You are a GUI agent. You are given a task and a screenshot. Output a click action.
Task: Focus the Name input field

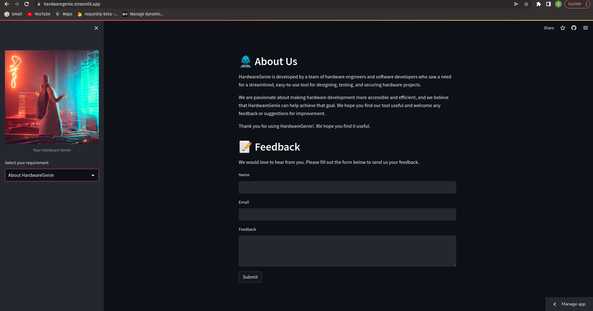tap(347, 187)
